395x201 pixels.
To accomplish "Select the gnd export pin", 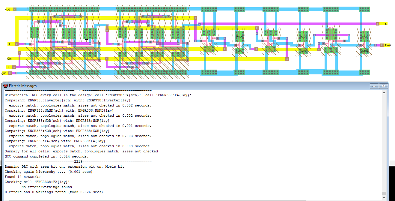I will [10, 73].
